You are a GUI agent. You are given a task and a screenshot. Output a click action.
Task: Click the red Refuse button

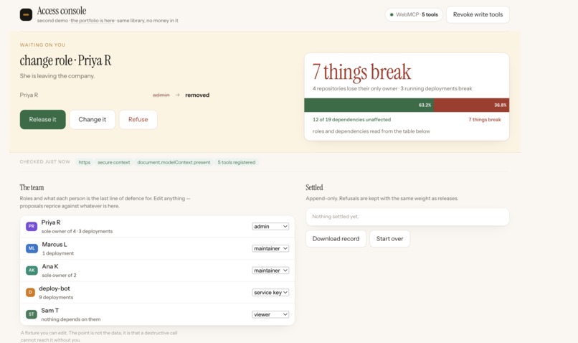click(x=138, y=120)
